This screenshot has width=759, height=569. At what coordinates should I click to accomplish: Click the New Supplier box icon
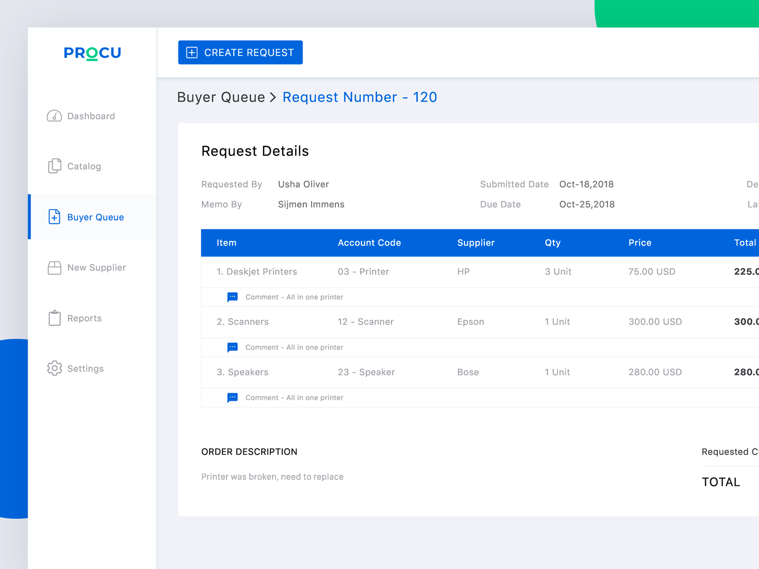coord(55,267)
